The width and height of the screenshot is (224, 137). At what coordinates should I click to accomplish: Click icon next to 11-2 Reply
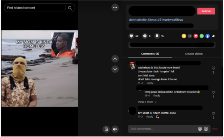tap(158, 117)
